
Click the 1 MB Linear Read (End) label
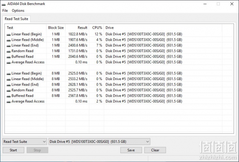pyautogui.click(x=25, y=45)
